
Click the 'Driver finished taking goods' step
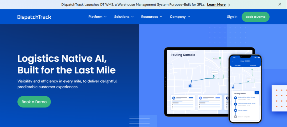[x=247, y=104]
